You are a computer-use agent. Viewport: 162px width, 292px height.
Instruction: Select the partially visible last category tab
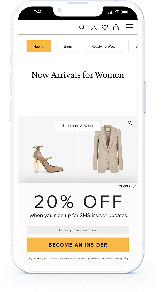[x=133, y=46]
